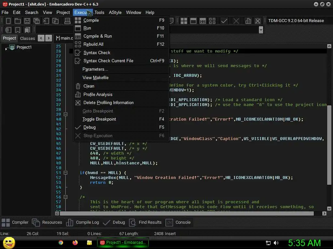Viewport: 333px width, 249px height.
Task: Click the New file toolbar icon
Action: click(8, 21)
